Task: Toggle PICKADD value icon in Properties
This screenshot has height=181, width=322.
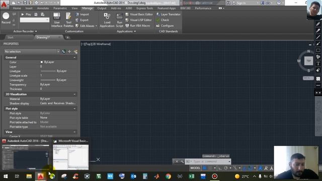Action: click(x=64, y=51)
